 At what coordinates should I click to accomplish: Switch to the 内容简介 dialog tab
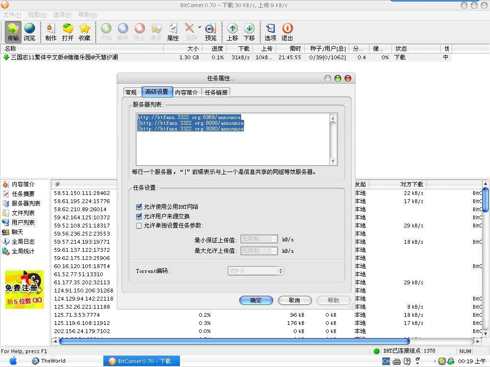click(x=187, y=92)
